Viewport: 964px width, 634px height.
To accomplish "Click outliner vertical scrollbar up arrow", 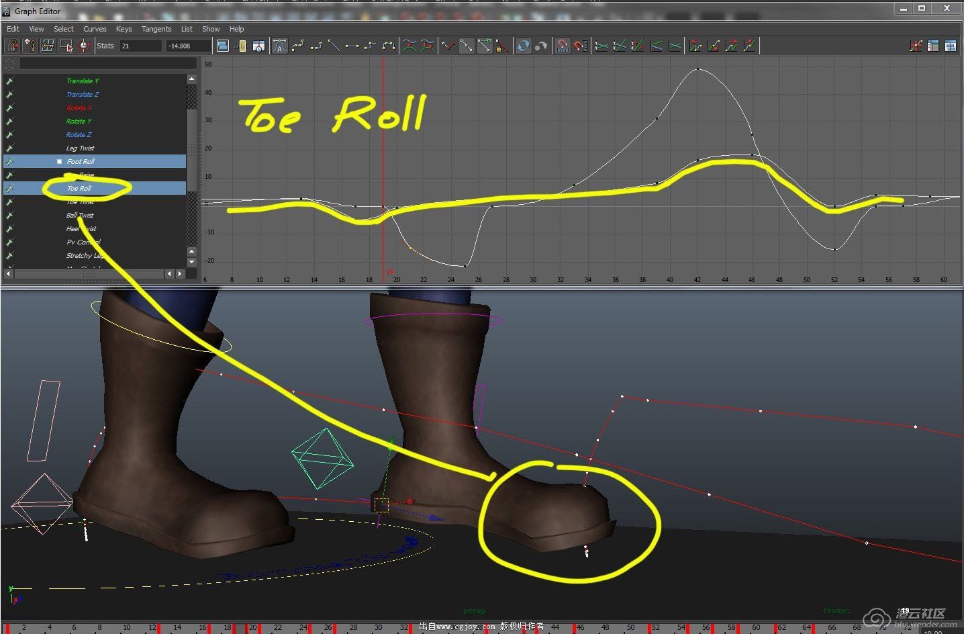I will pyautogui.click(x=191, y=79).
